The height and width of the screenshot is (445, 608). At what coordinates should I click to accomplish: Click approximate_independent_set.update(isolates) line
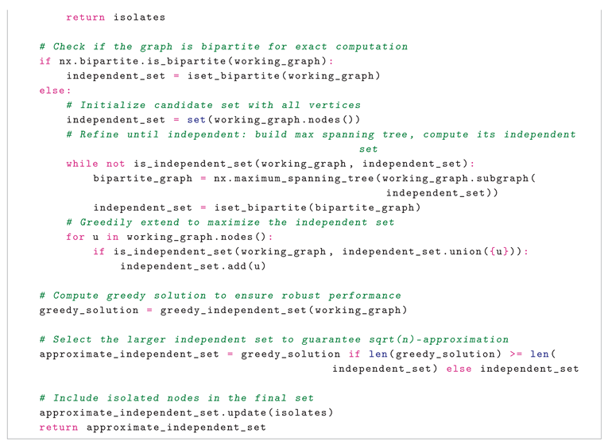[x=186, y=413]
